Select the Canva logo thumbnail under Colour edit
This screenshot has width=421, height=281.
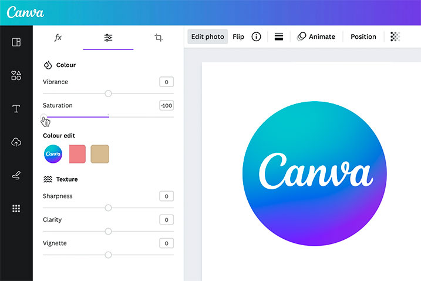pyautogui.click(x=53, y=154)
